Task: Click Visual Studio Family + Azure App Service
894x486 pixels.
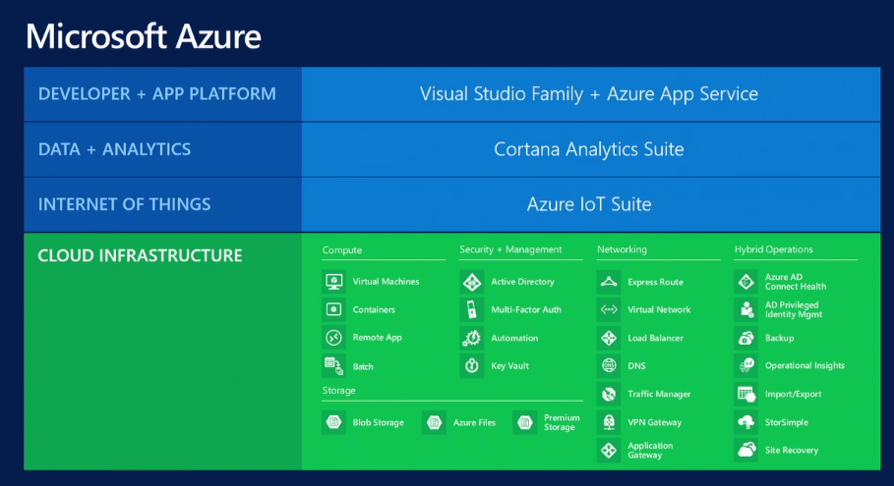Action: pyautogui.click(x=589, y=94)
